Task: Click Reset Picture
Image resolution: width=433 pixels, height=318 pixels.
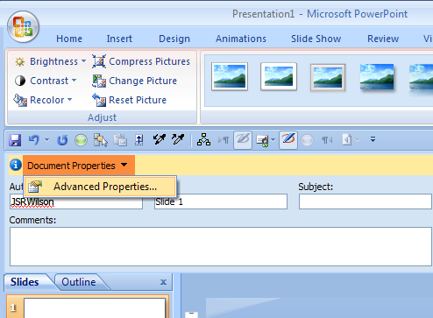Action: click(129, 100)
